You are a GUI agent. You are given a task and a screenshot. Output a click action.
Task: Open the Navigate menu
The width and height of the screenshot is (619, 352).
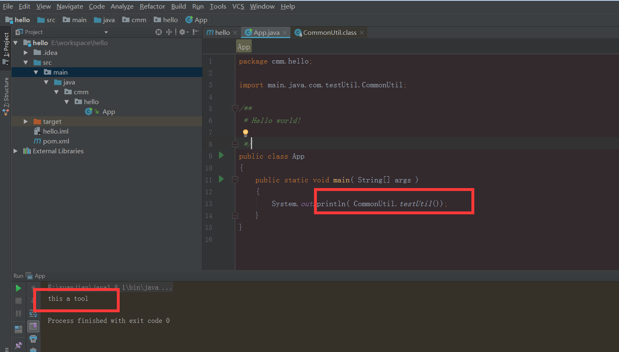tap(70, 6)
